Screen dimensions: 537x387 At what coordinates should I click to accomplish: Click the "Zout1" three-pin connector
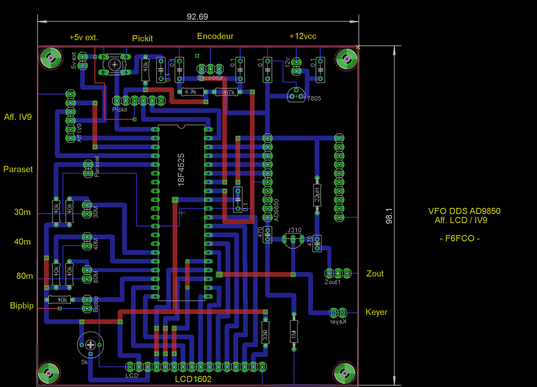point(338,273)
